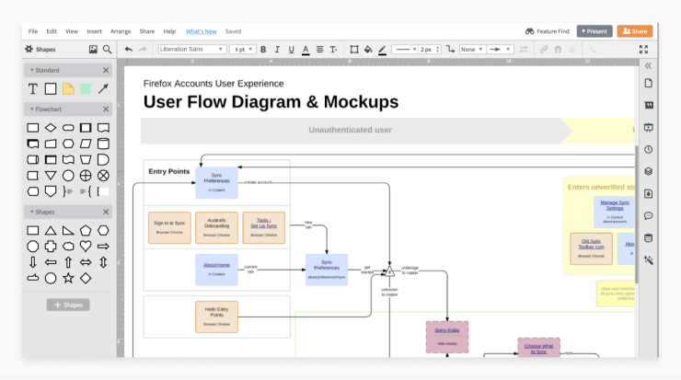681x380 pixels.
Task: Collapse the Flowchart shape group
Action: (31, 109)
